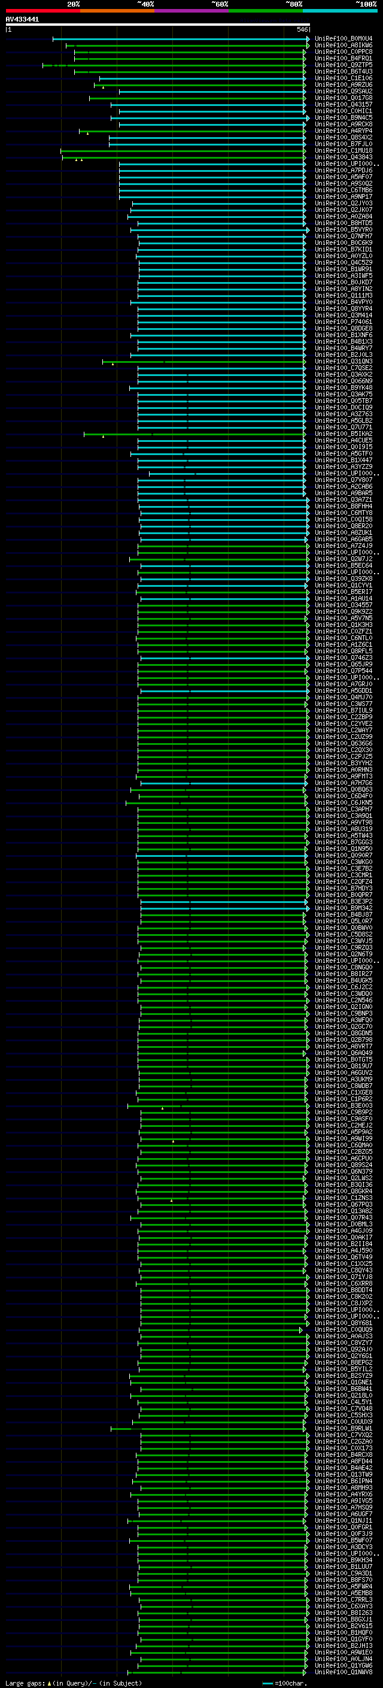The height and width of the screenshot is (1688, 383).
Task: Open hit UniRef100_Q2JY03
Action: click(x=344, y=203)
